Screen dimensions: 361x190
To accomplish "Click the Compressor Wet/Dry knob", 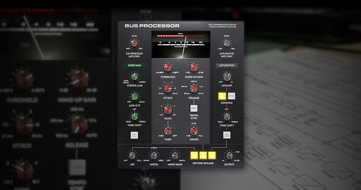I will tap(134, 43).
